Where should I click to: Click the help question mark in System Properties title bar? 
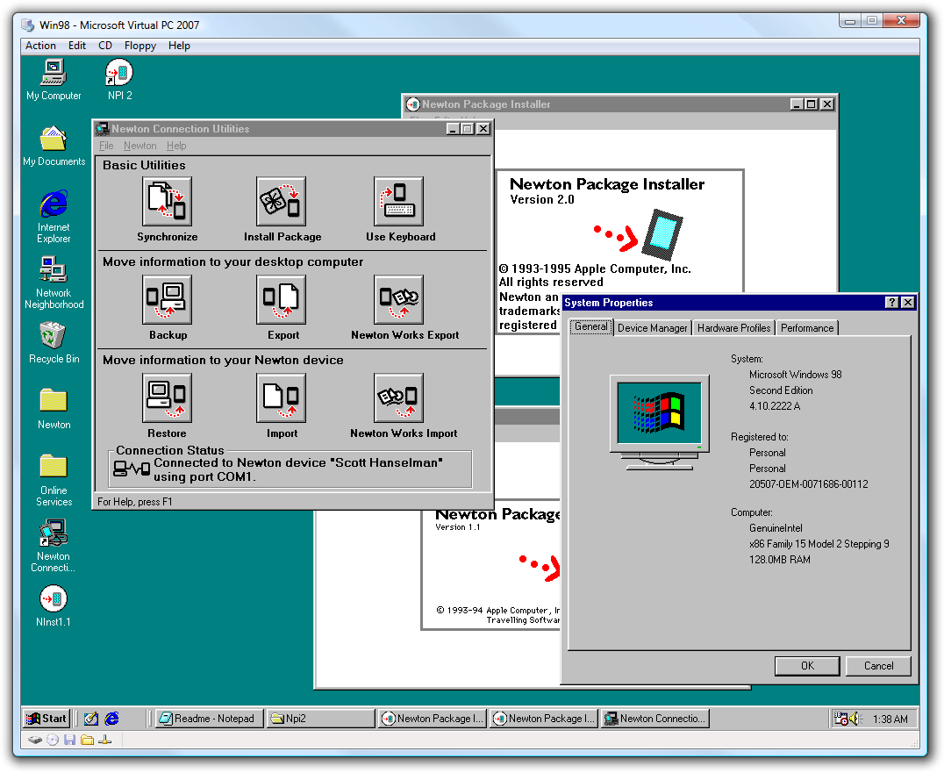pyautogui.click(x=891, y=302)
